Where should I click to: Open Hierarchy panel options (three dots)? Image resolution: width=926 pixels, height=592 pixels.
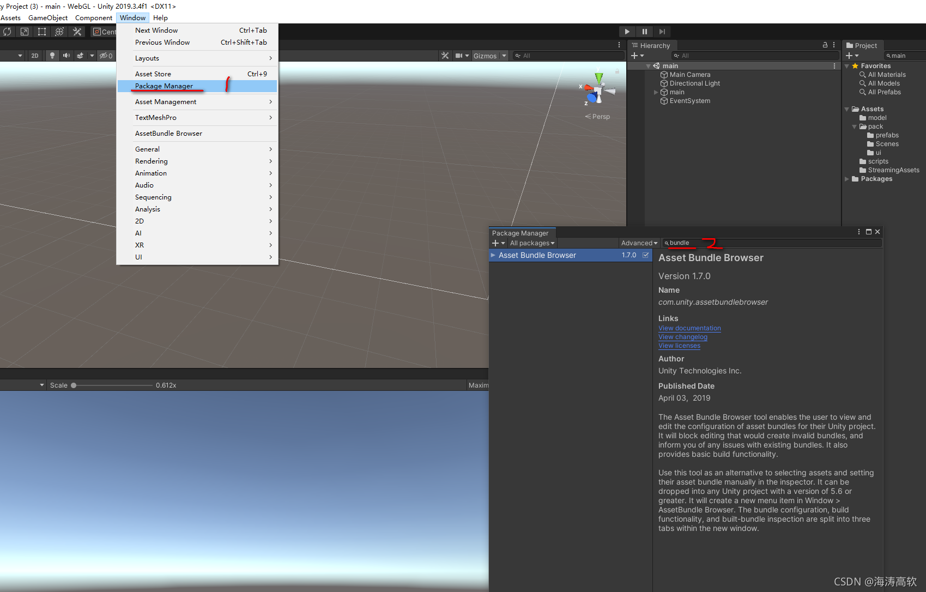pyautogui.click(x=834, y=45)
